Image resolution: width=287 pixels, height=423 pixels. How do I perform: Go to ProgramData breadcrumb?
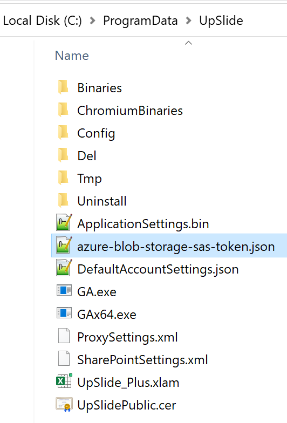[140, 21]
